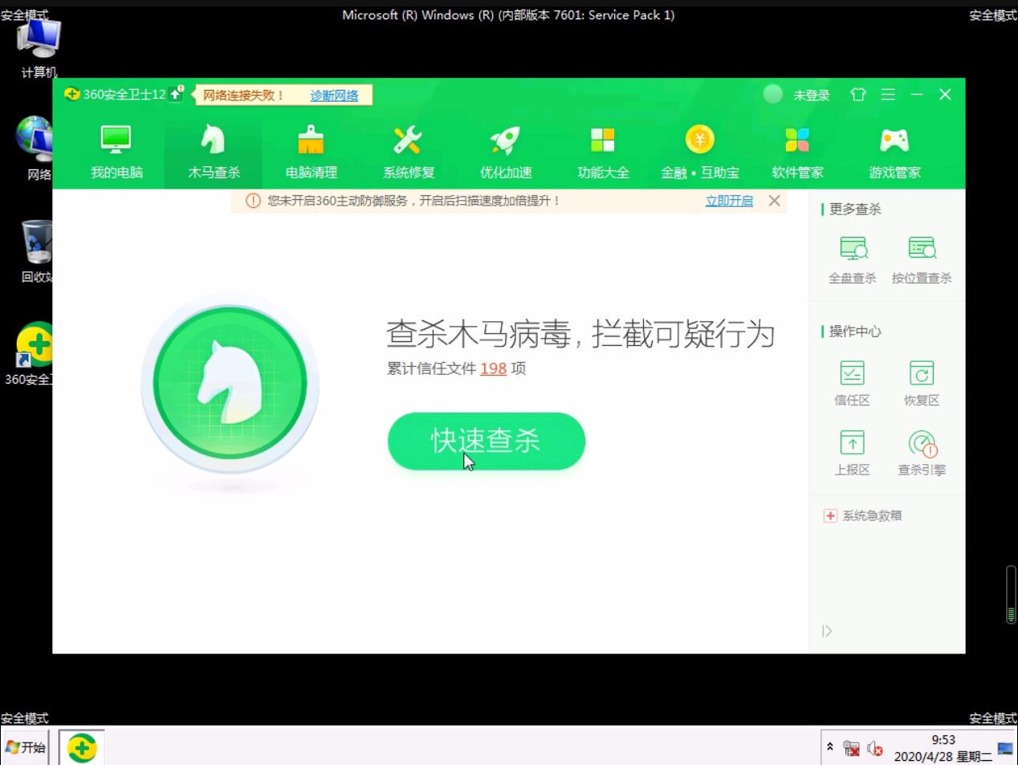Select the 计算机 desktop icon
Screen dimensions: 1018x765
click(39, 49)
